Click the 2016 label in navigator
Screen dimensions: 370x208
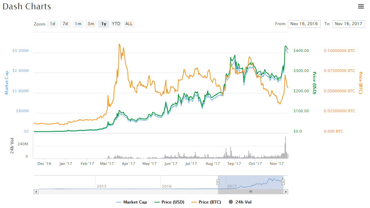[167, 186]
